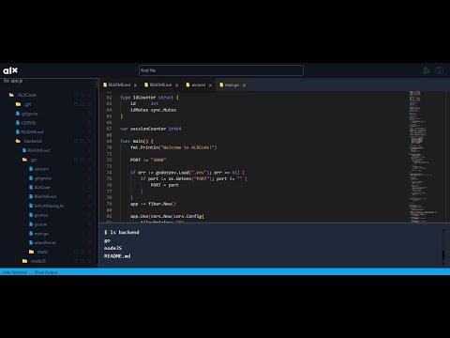Click 'idMutex sync.Mutex' code line
Viewport: 450px width, 338px height.
coord(154,110)
